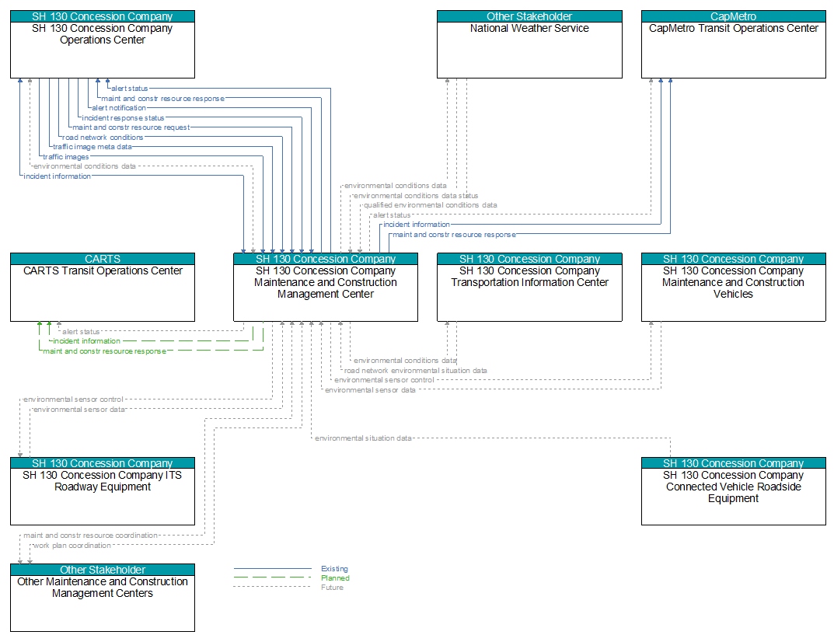Click the 'road network conditions' flow label
Image resolution: width=834 pixels, height=642 pixels.
103,138
